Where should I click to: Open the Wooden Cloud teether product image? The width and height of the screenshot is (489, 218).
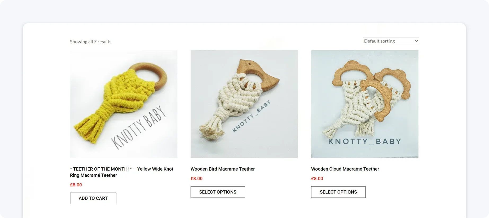pyautogui.click(x=365, y=104)
